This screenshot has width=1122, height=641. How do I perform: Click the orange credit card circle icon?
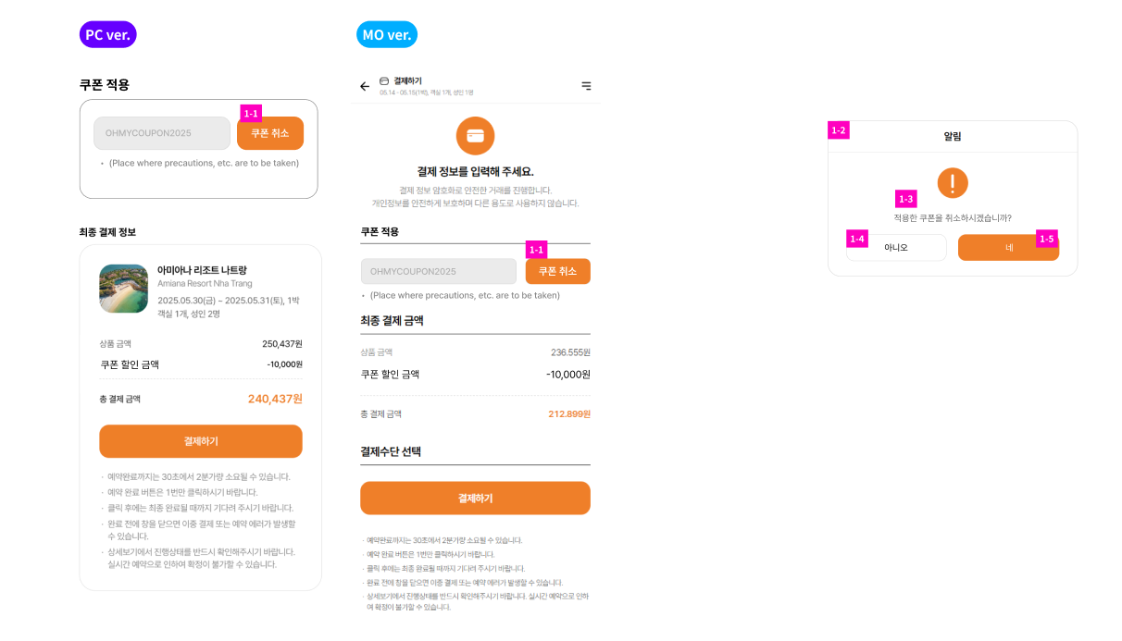point(475,136)
